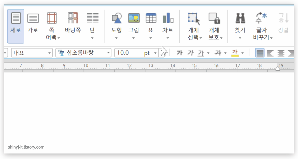Expand the 개체 선택 dropdown arrow
This screenshot has height=159, width=298.
click(201, 38)
